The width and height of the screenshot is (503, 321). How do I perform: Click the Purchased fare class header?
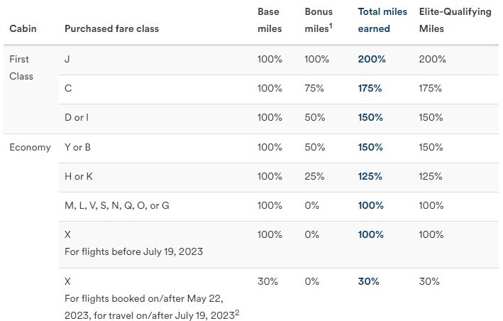pyautogui.click(x=111, y=28)
